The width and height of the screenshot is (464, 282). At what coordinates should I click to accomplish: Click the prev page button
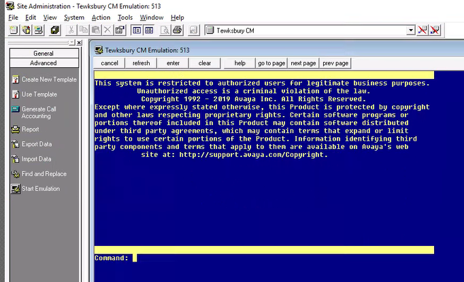point(335,63)
